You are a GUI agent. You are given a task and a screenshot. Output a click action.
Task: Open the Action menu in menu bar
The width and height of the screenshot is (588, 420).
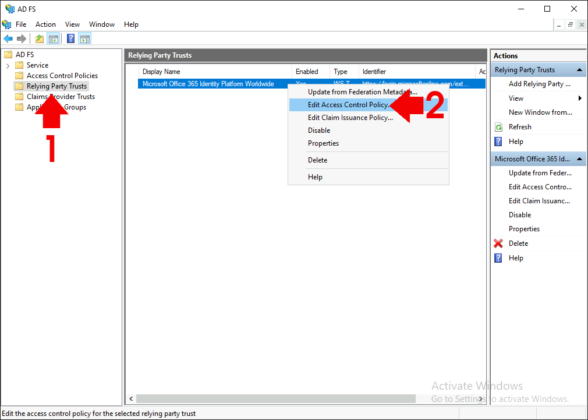point(46,24)
